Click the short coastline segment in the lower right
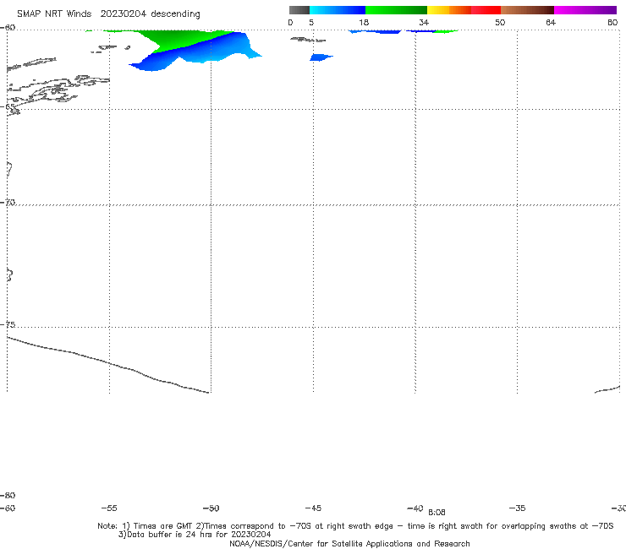Image resolution: width=626 pixels, height=549 pixels. (x=607, y=389)
